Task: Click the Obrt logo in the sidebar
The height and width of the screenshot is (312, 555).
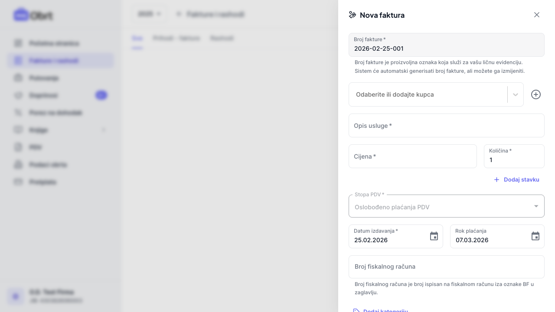Action: point(33,15)
